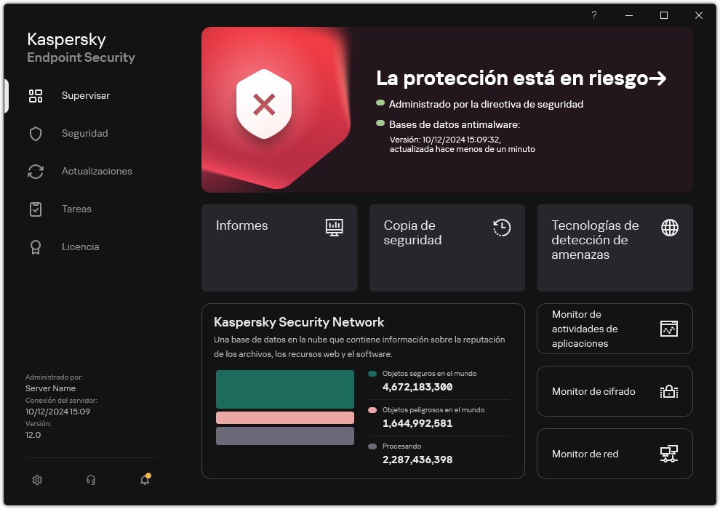Click the chart icon on Monitor de actividades

click(x=668, y=329)
